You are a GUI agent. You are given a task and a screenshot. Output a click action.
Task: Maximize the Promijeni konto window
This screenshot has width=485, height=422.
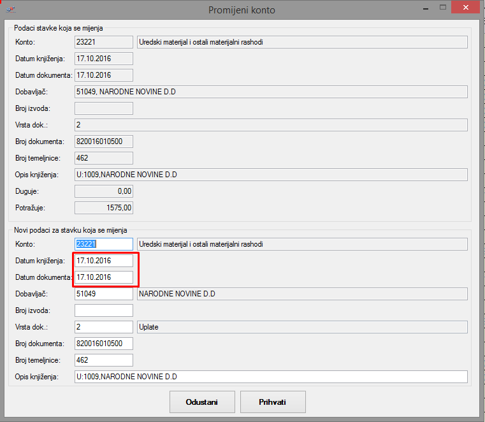[x=440, y=8]
